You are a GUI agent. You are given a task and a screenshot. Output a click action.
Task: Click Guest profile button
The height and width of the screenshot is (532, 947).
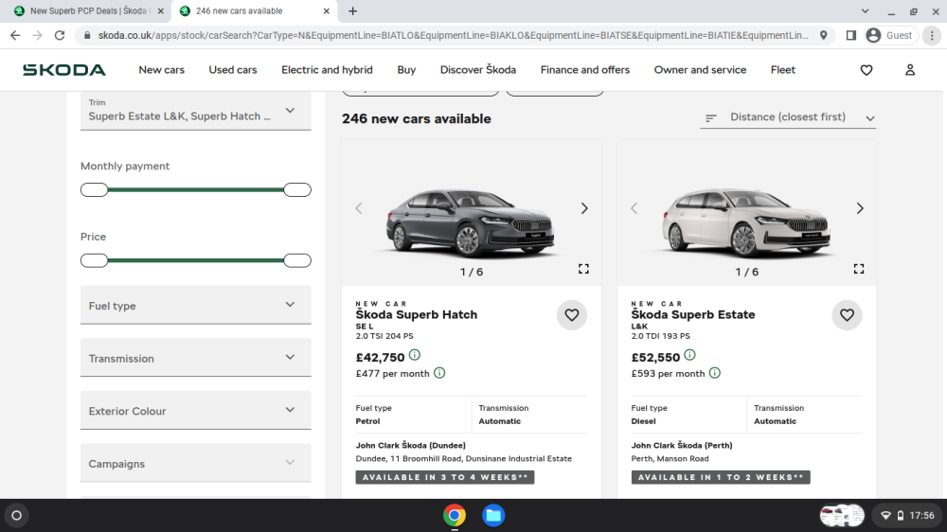[x=889, y=36]
